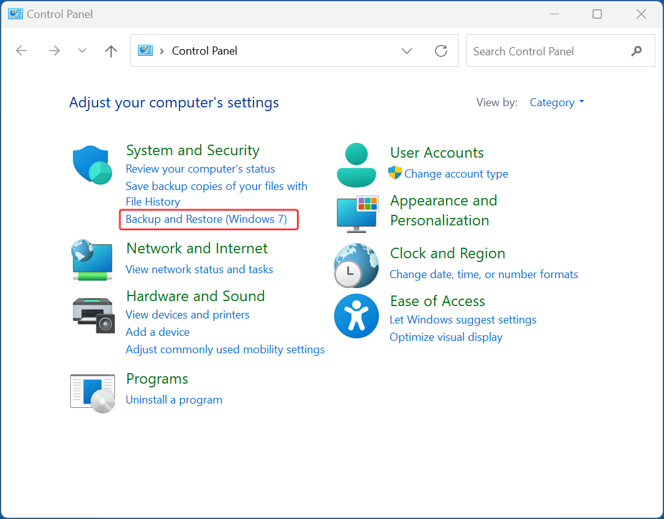
Task: Refresh the Control Panel view
Action: [441, 51]
